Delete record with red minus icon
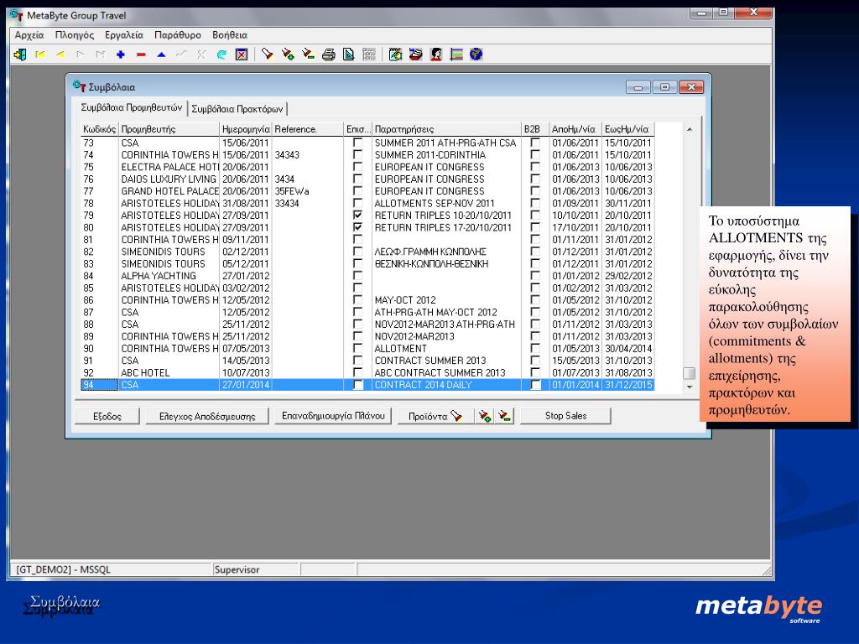 [141, 55]
